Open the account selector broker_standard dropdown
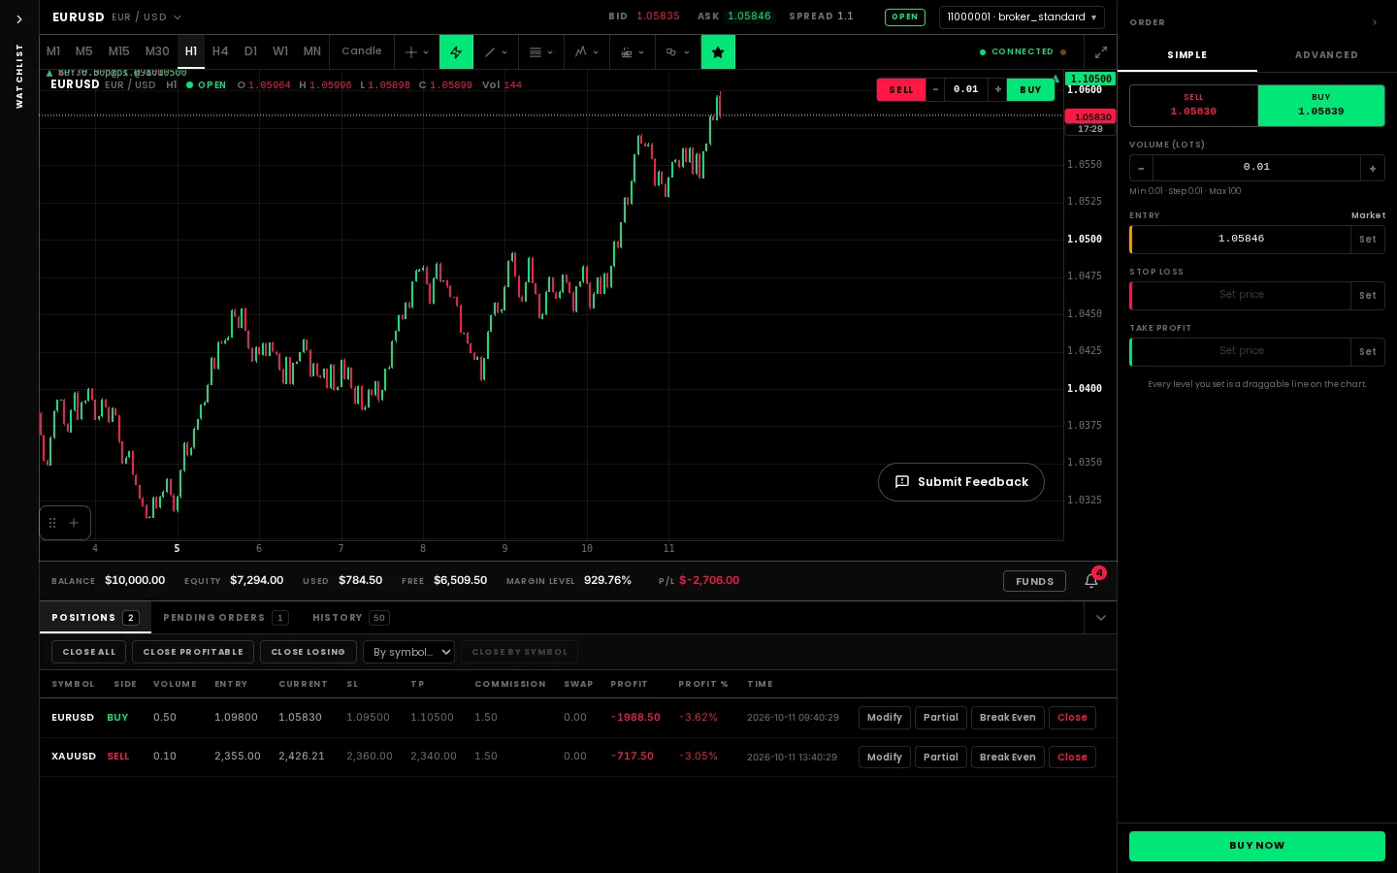Viewport: 1397px width, 873px height. tap(1022, 17)
